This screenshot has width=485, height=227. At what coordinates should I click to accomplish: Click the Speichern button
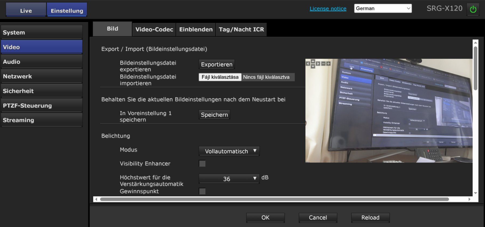214,115
